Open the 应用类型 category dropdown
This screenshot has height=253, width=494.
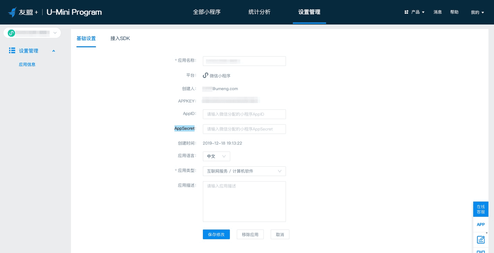point(244,171)
